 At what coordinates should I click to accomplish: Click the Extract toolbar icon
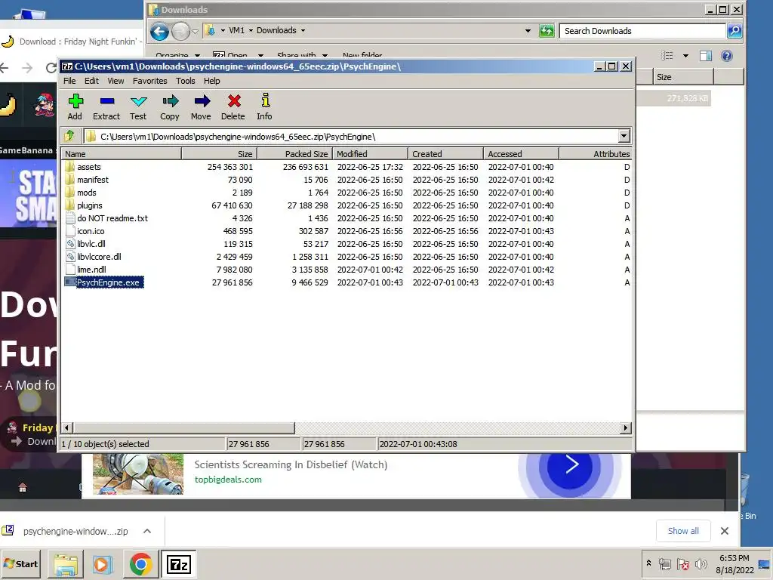click(x=106, y=107)
